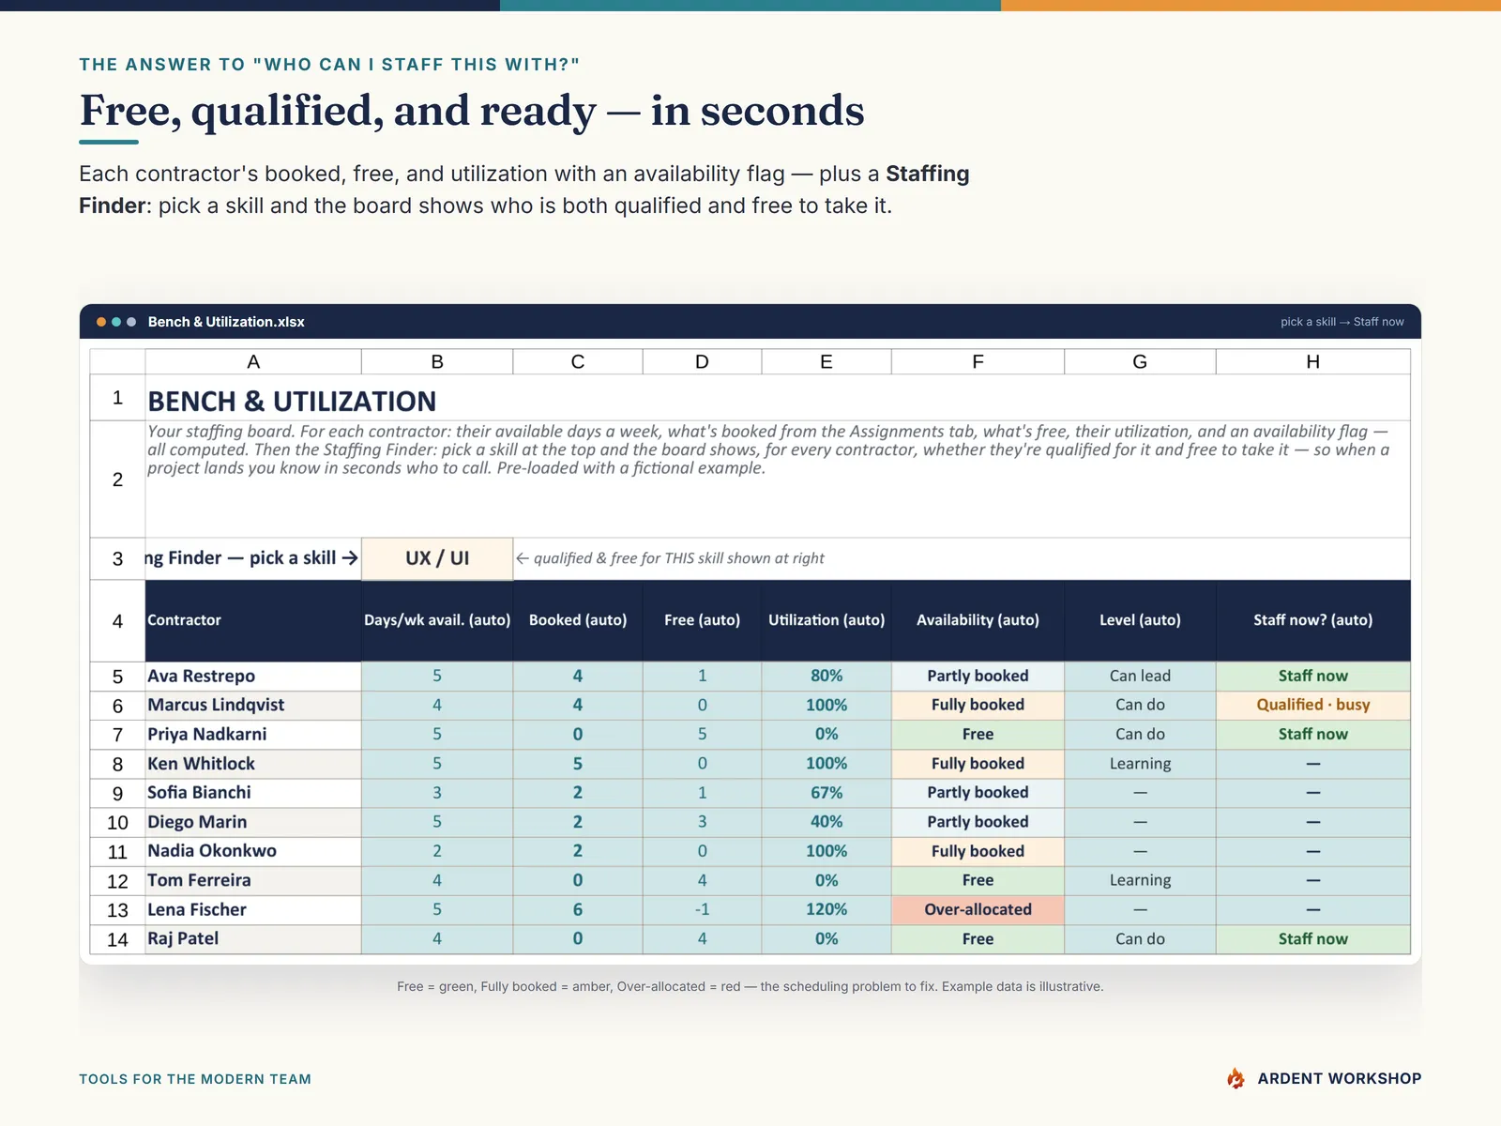Click Free availability cell for Priya Nadkarni
1501x1126 pixels.
[978, 735]
